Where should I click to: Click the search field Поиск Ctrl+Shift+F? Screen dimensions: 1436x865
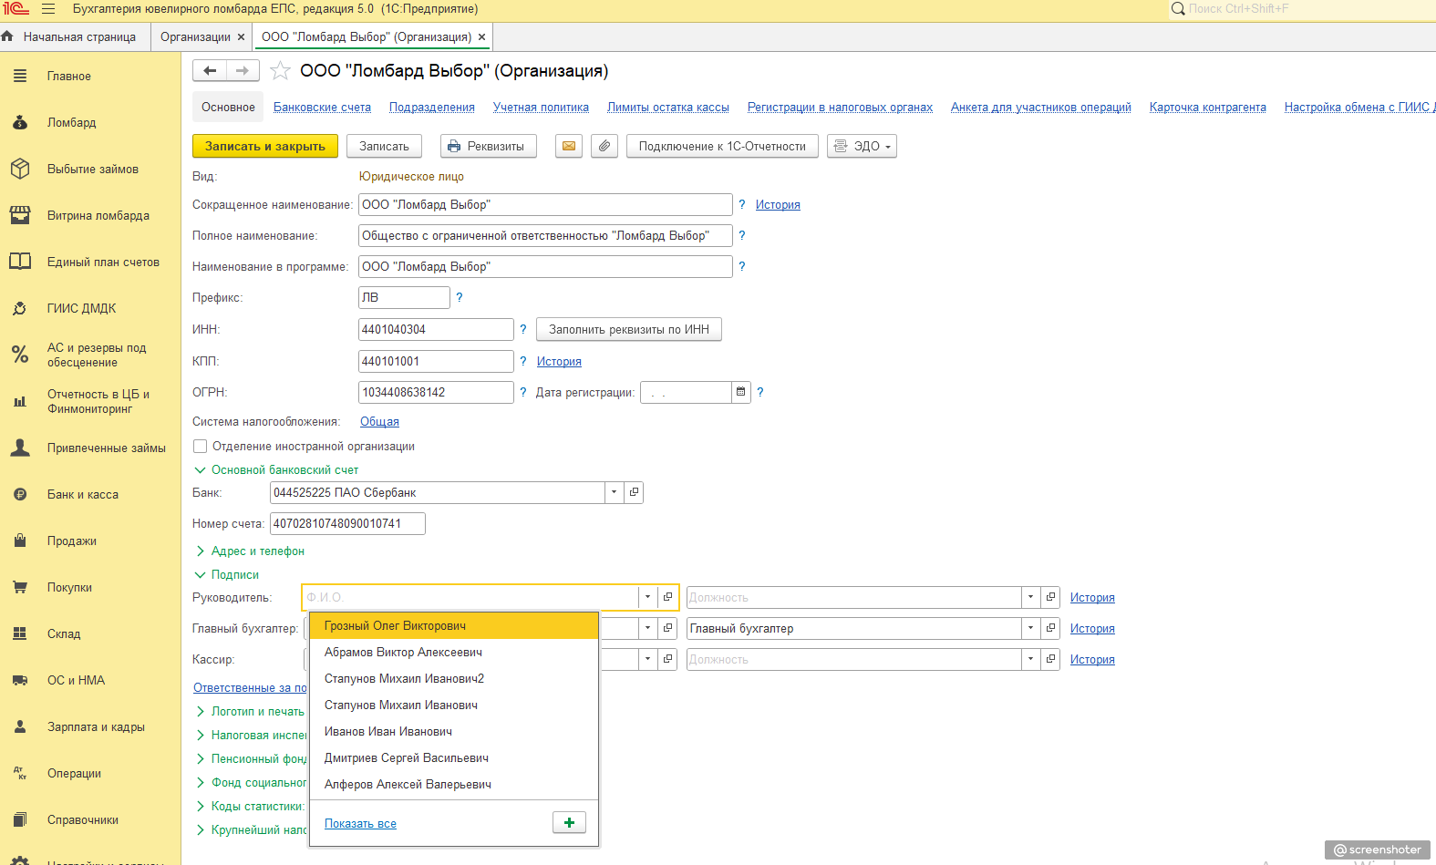click(x=1302, y=9)
